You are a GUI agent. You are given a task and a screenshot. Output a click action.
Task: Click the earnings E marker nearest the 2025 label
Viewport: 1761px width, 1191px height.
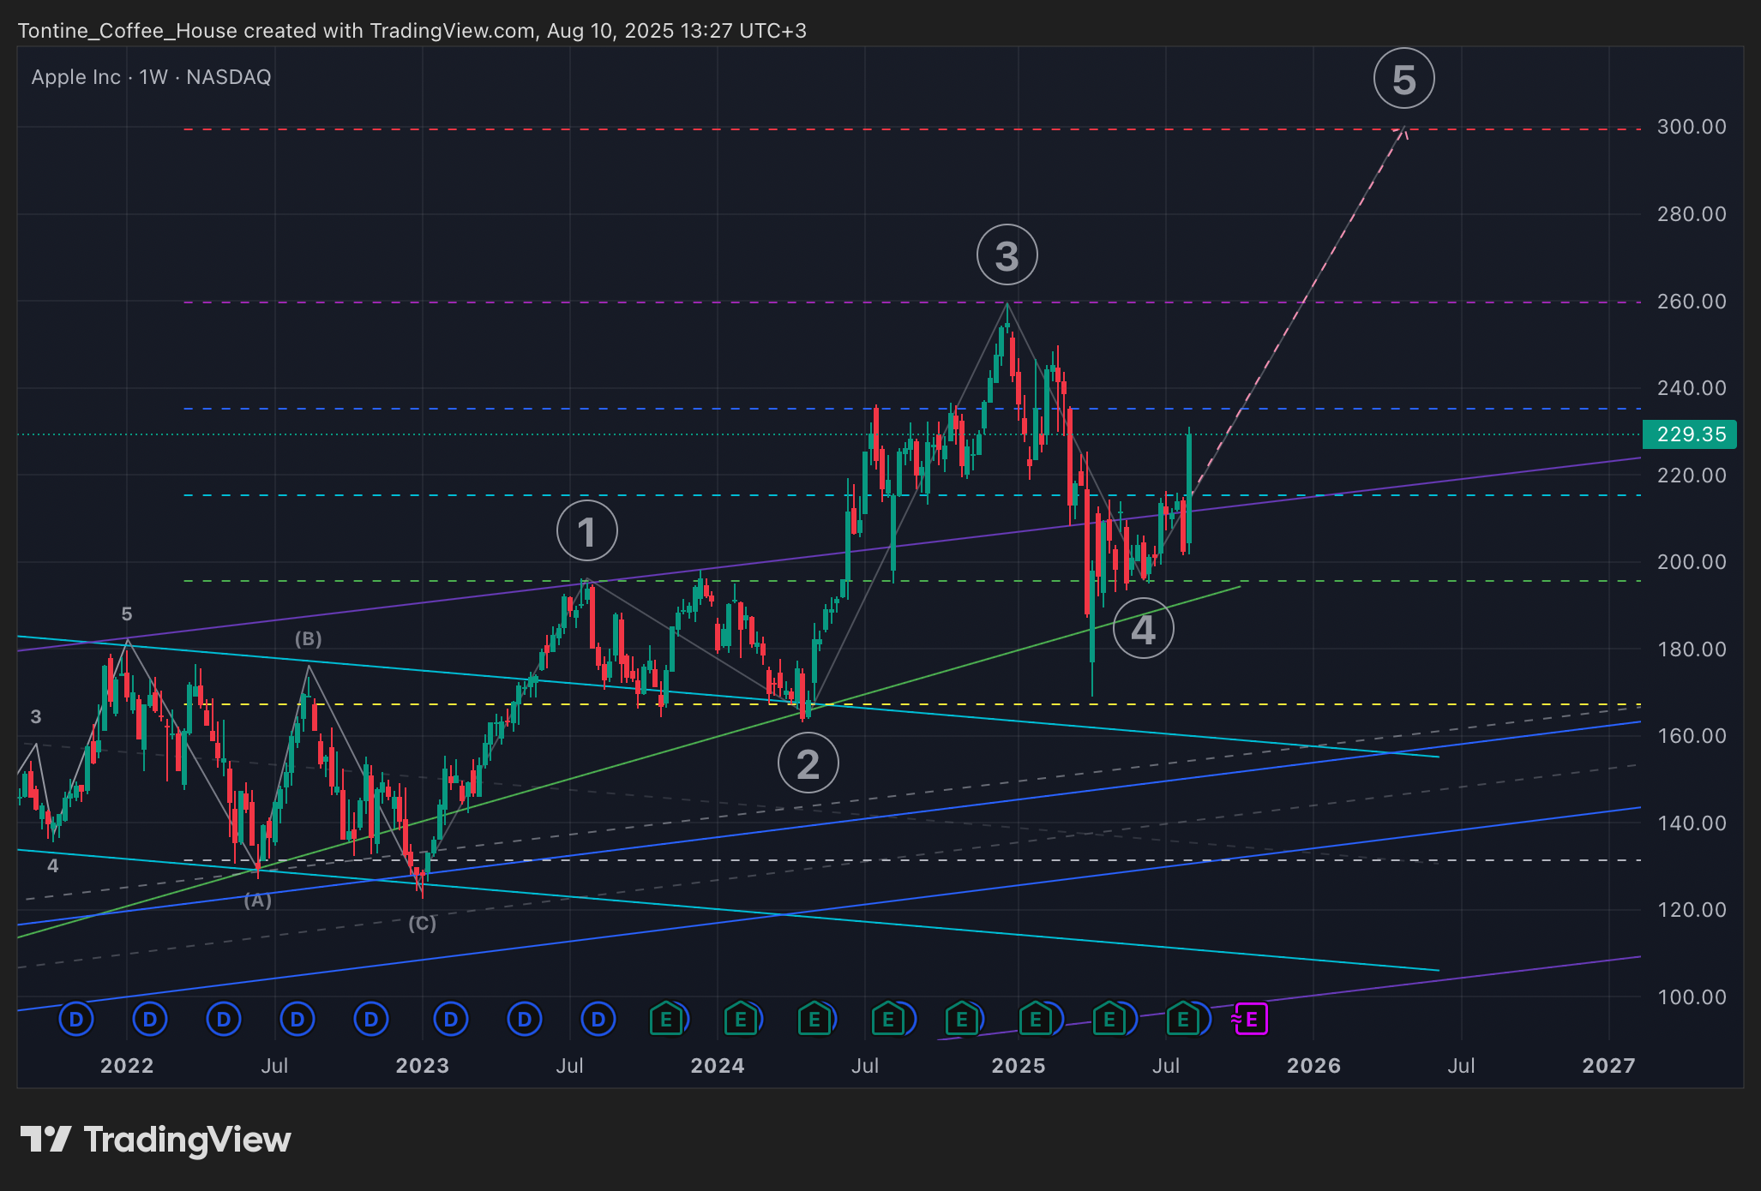coord(1035,1020)
